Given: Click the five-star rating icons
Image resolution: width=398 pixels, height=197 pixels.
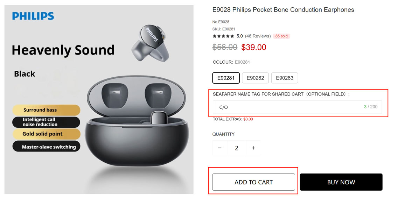Looking at the screenshot, I should click(x=223, y=36).
